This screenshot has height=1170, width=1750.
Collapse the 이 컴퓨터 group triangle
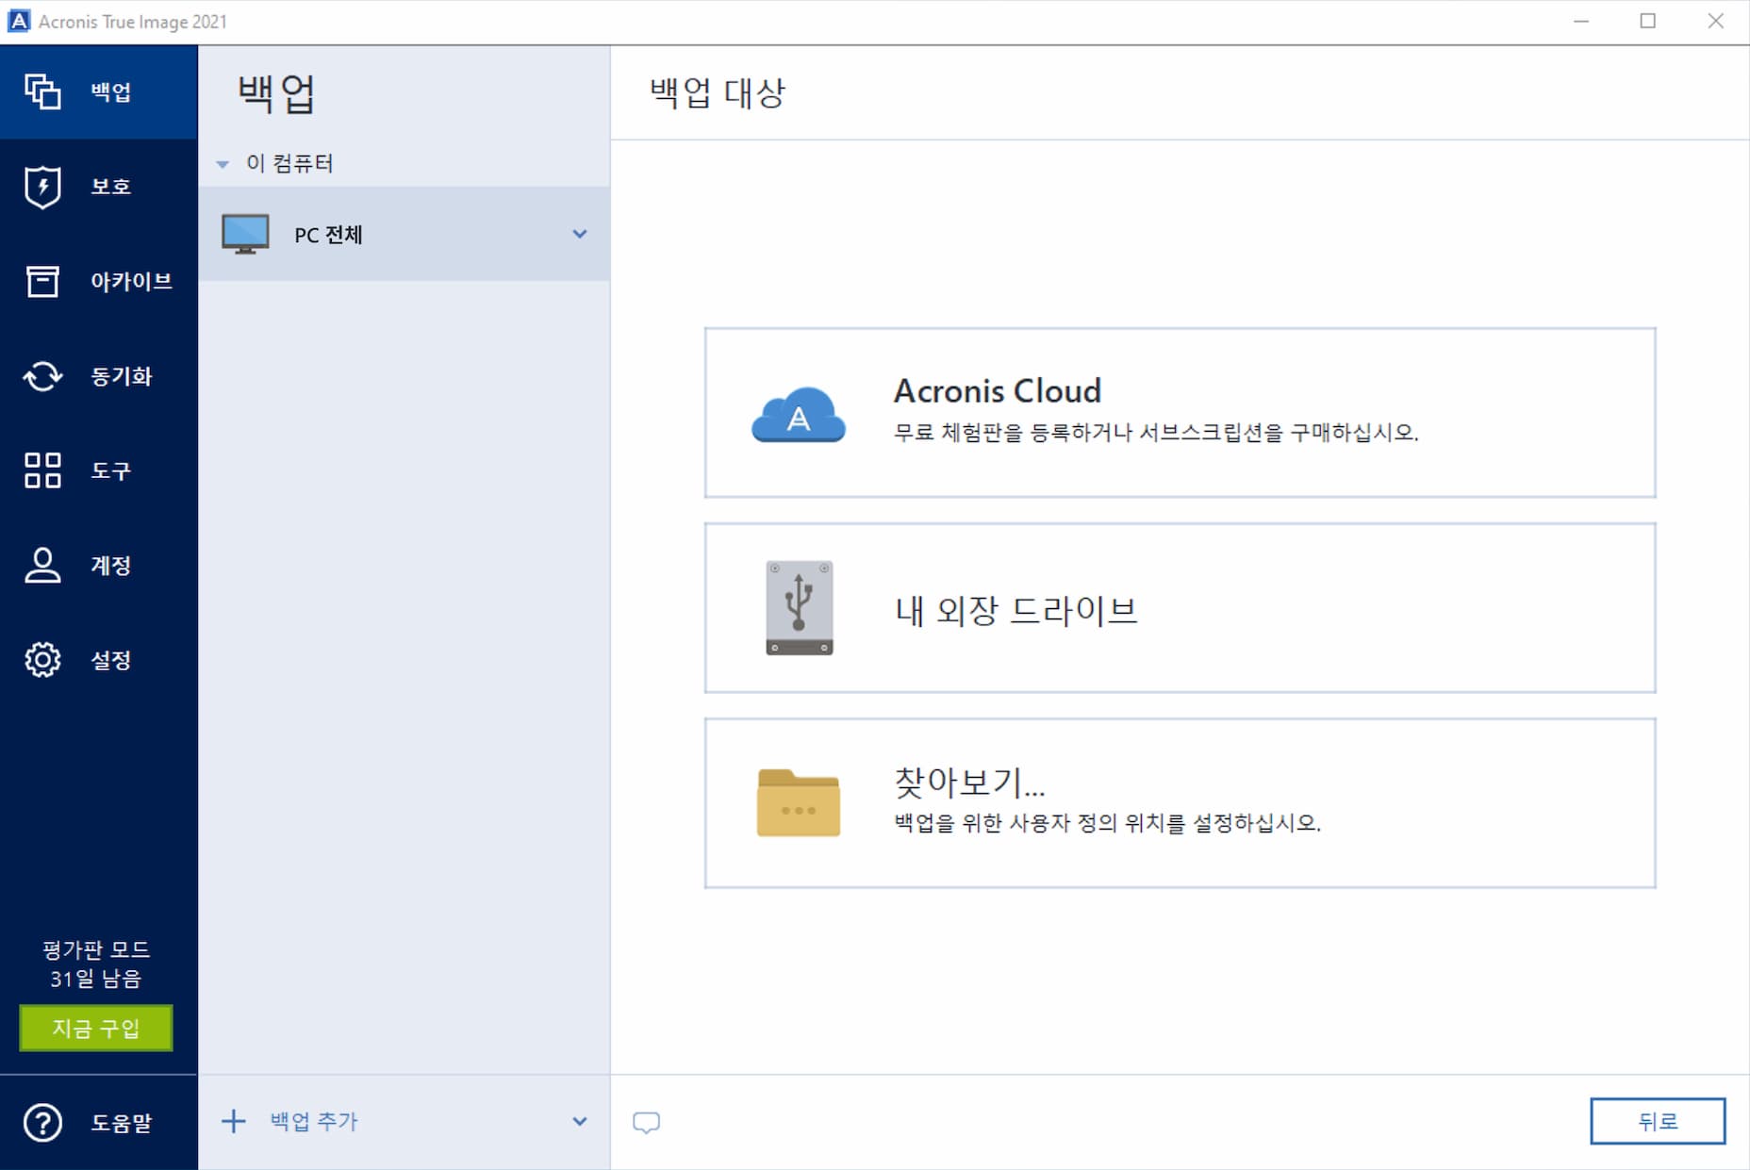tap(223, 164)
